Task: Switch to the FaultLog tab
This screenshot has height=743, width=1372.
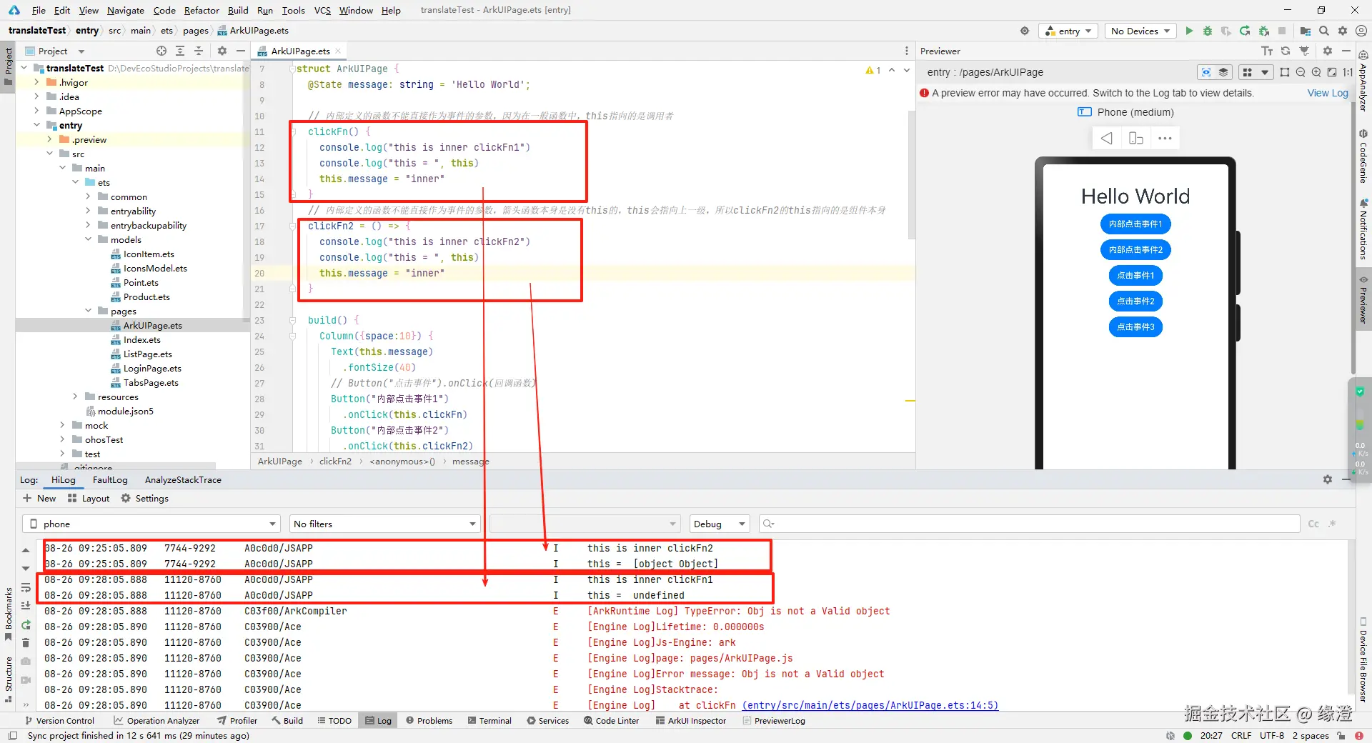Action: point(110,479)
